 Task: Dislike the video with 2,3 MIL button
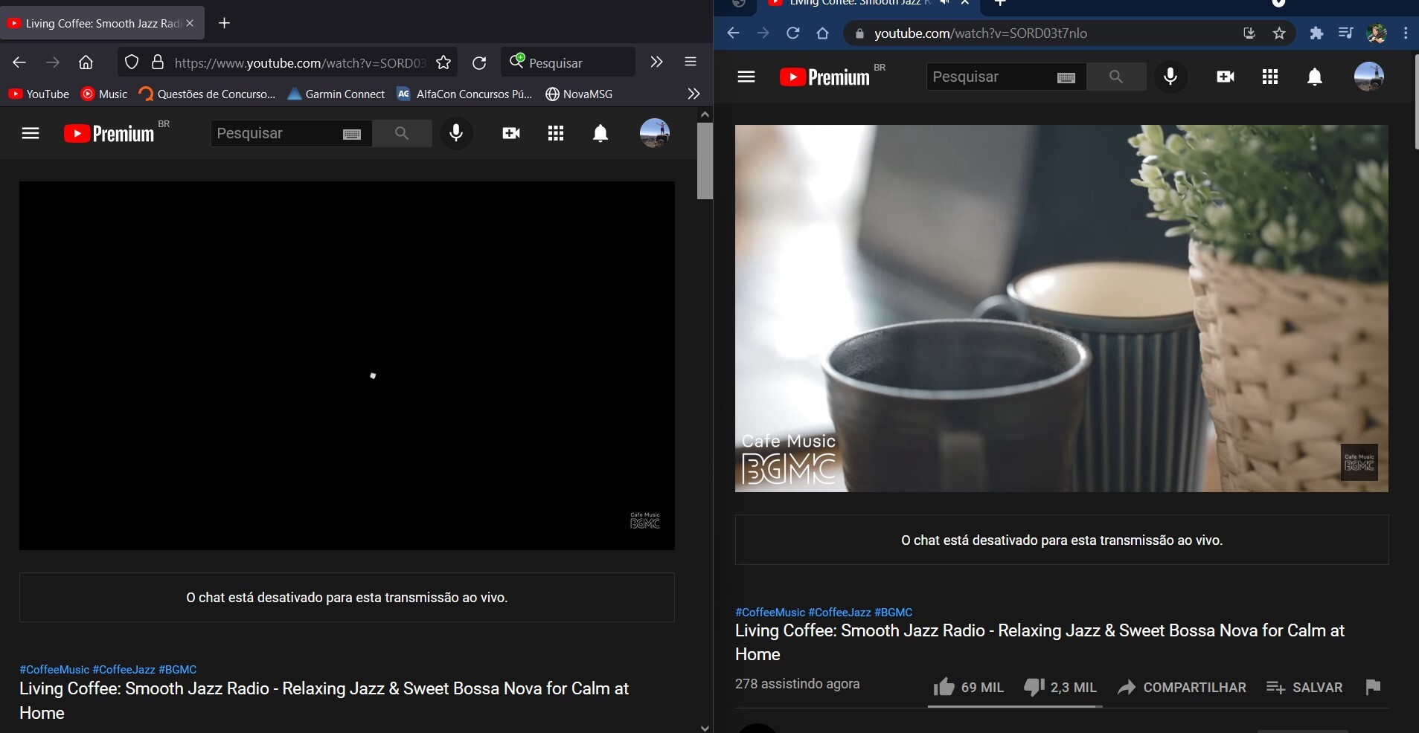coord(1060,687)
